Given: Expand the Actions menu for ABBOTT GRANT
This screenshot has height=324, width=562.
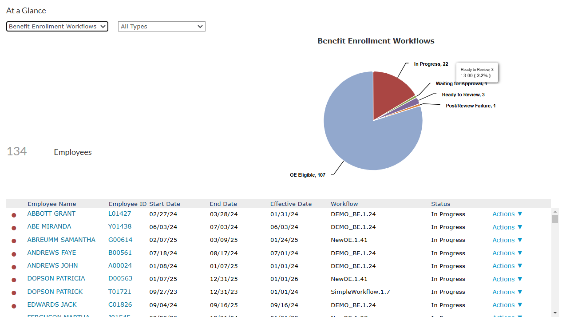Looking at the screenshot, I should [x=507, y=214].
